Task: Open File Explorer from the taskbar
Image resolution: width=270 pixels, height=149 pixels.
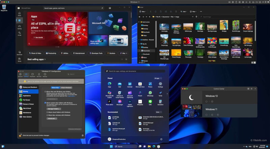Action: pos(149,146)
